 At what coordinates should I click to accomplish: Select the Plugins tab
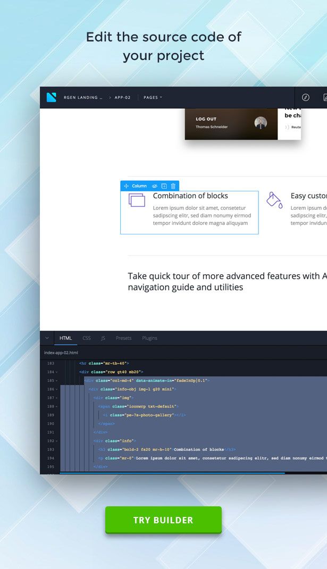[x=149, y=338]
